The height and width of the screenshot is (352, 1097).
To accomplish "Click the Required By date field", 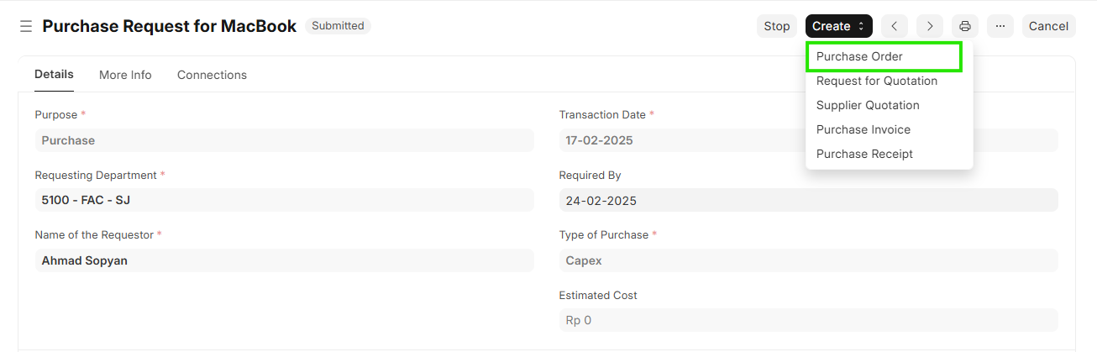I will click(x=807, y=201).
